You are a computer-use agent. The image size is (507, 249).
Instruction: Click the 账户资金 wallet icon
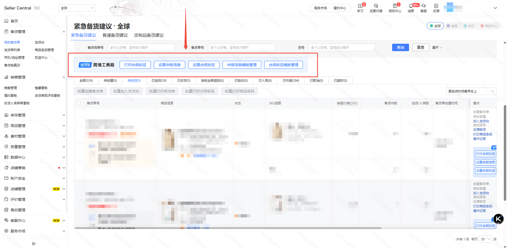6,178
